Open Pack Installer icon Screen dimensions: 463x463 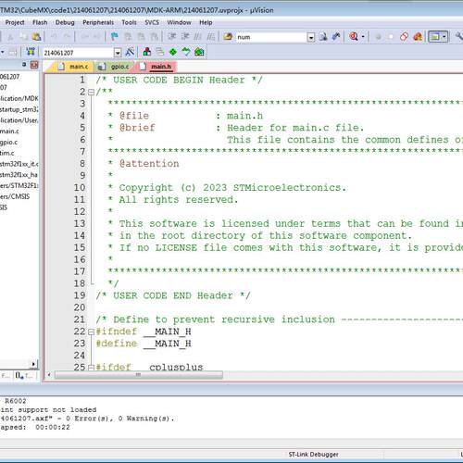199,52
